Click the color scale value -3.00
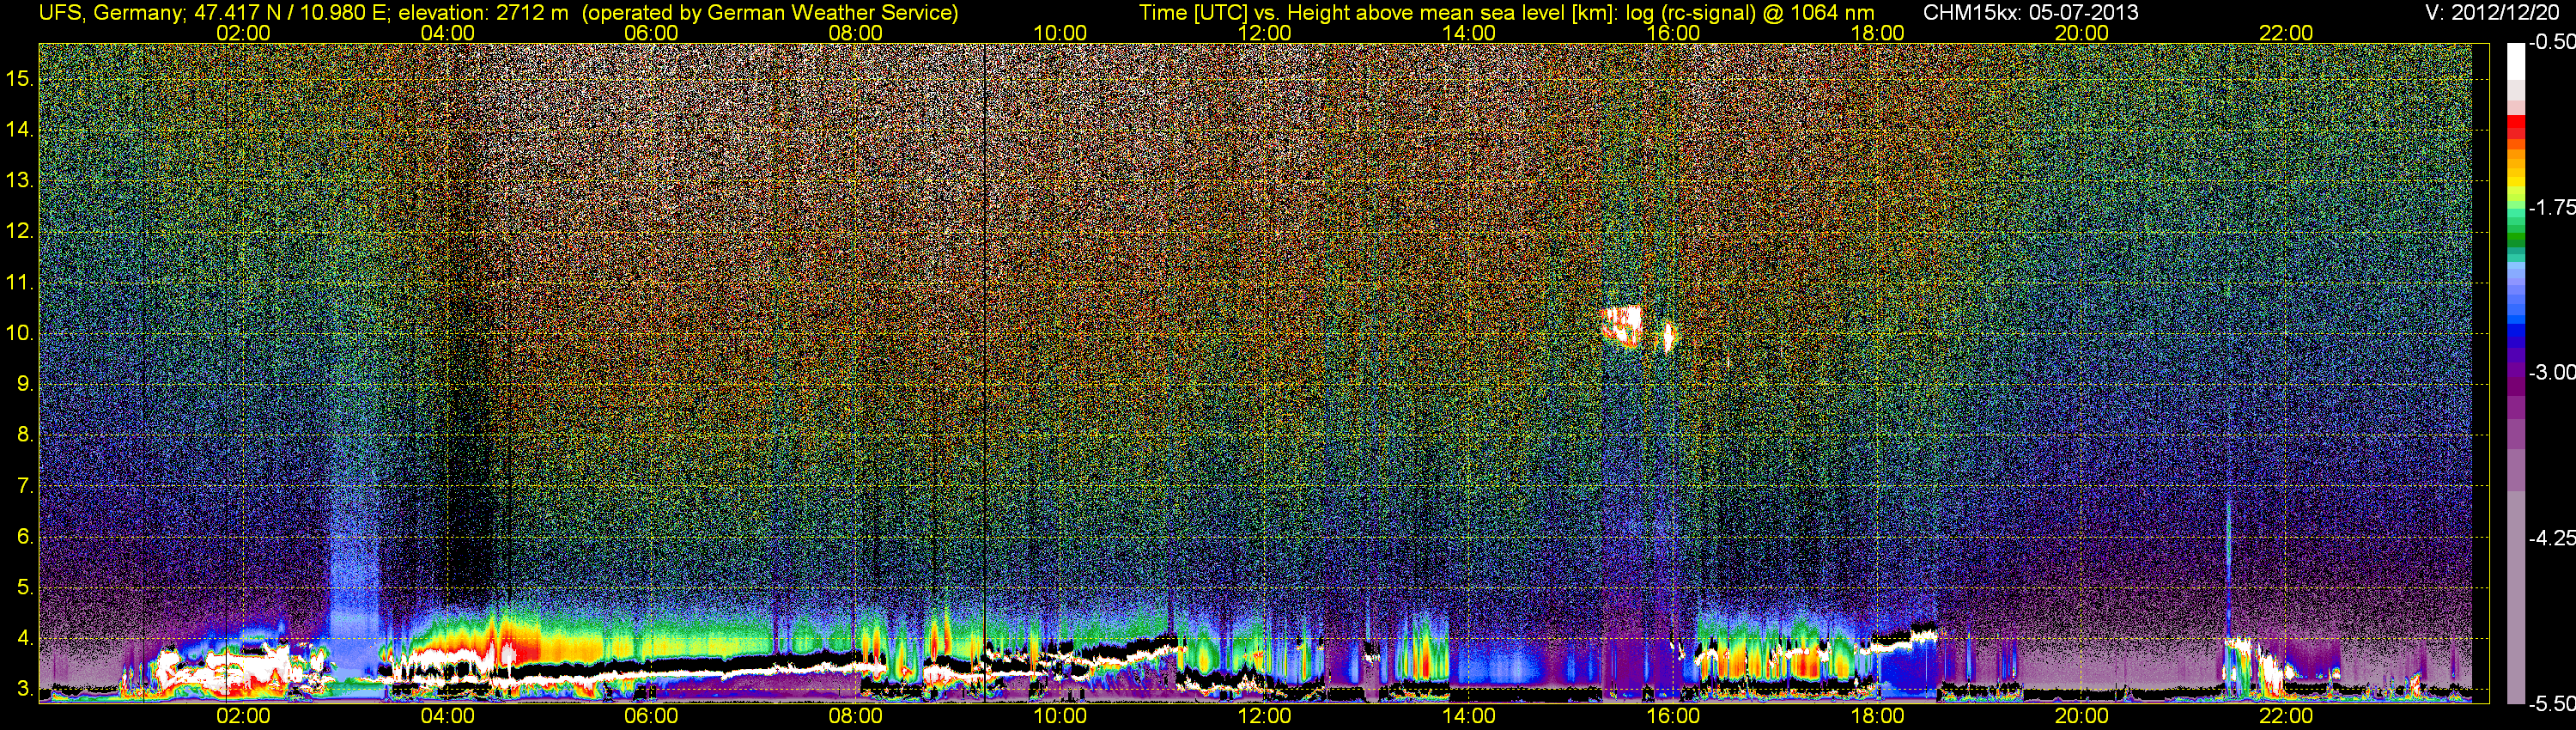 point(2552,372)
